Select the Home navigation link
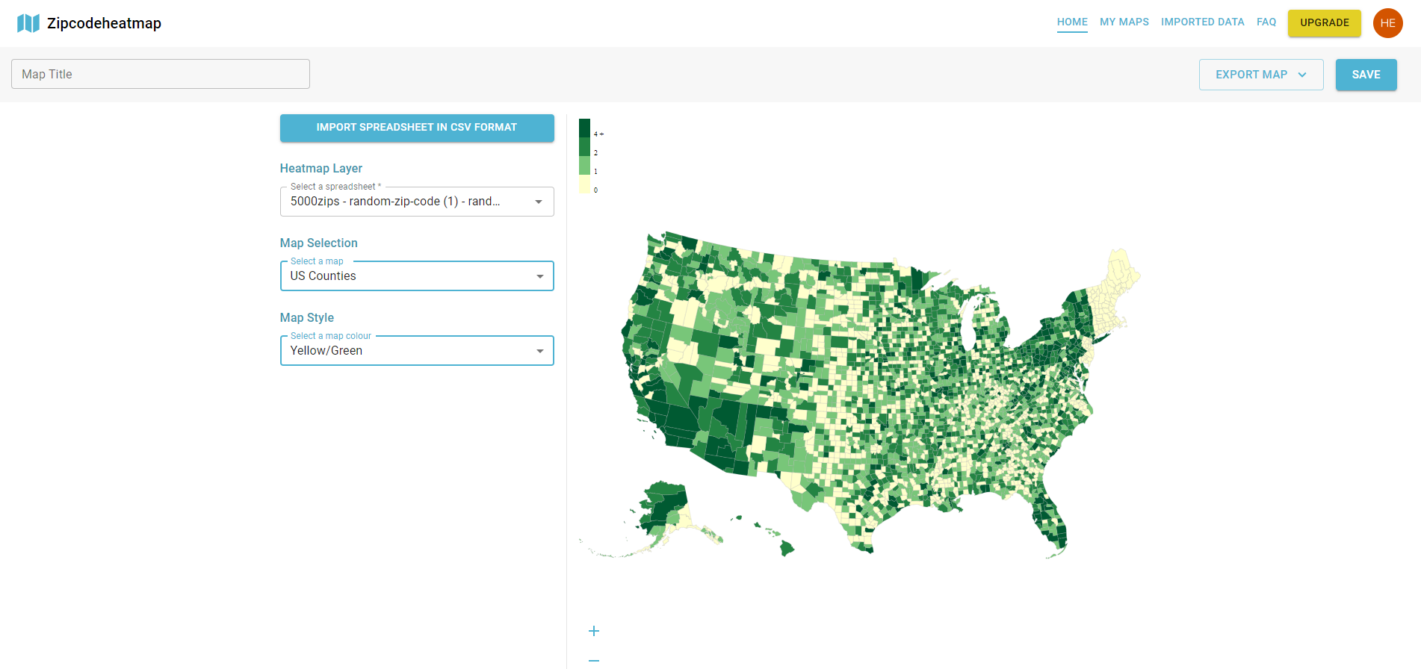Screen dimensions: 1421x669 pyautogui.click(x=1072, y=22)
